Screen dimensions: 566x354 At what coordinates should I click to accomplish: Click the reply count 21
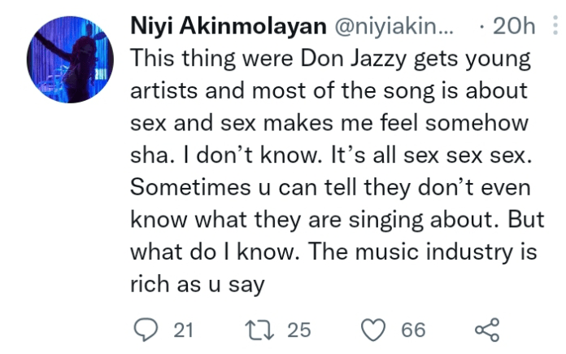coord(184,330)
